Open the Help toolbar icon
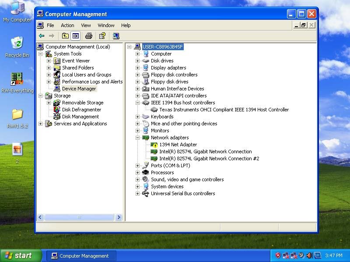 (102, 36)
